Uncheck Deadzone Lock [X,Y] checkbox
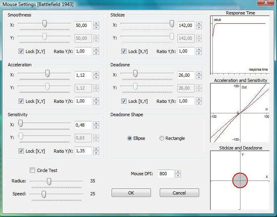 pyautogui.click(x=124, y=101)
